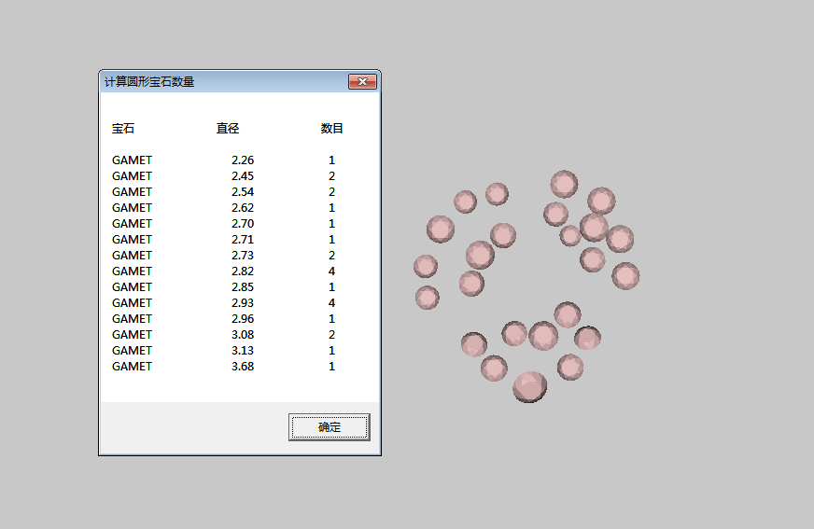
Task: Click GAMET label in the 2.54 row
Action: [x=132, y=192]
